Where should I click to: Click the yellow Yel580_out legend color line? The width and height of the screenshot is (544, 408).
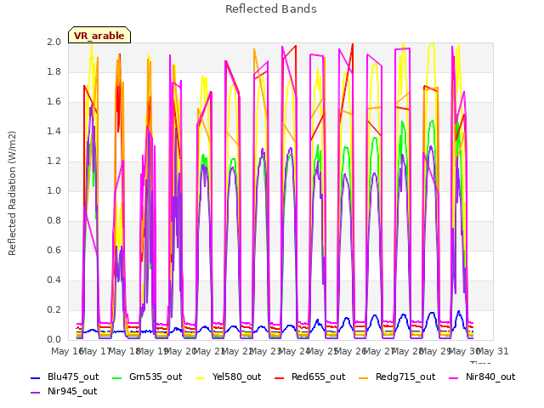[x=201, y=377]
